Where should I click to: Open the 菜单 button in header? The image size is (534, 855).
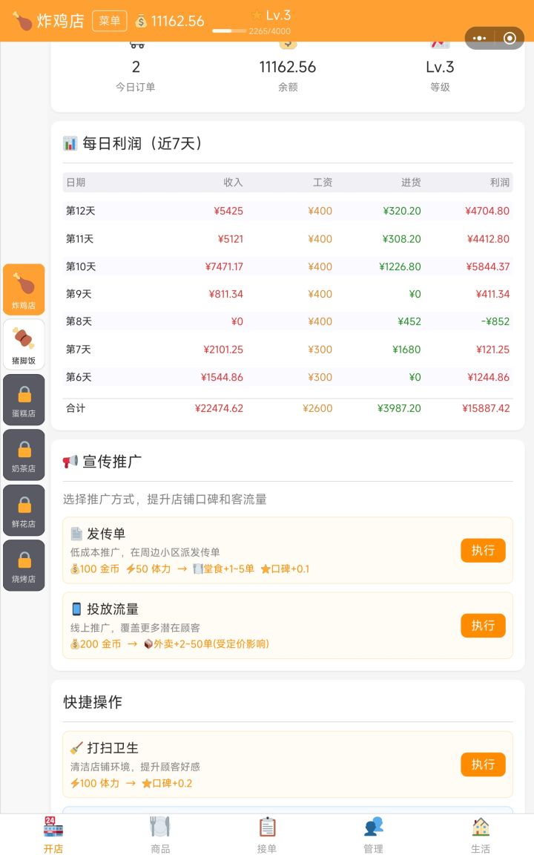coord(110,21)
